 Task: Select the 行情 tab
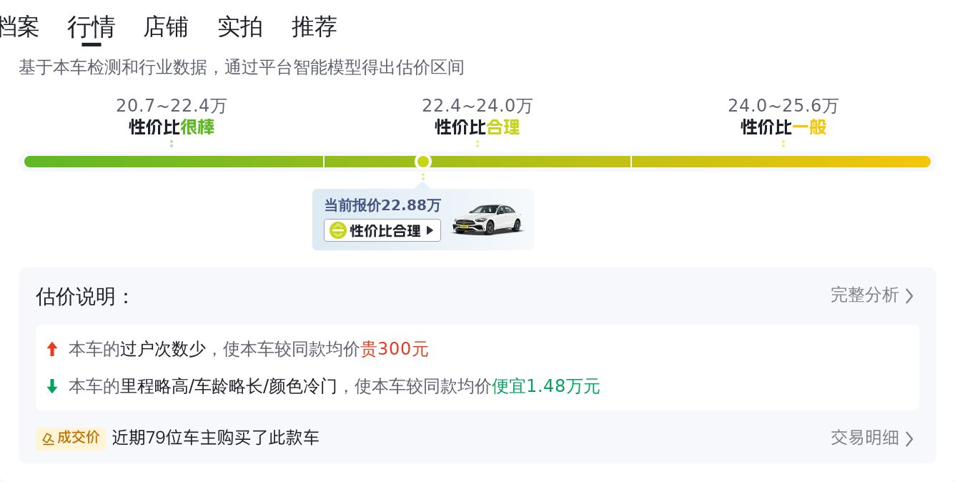click(91, 27)
